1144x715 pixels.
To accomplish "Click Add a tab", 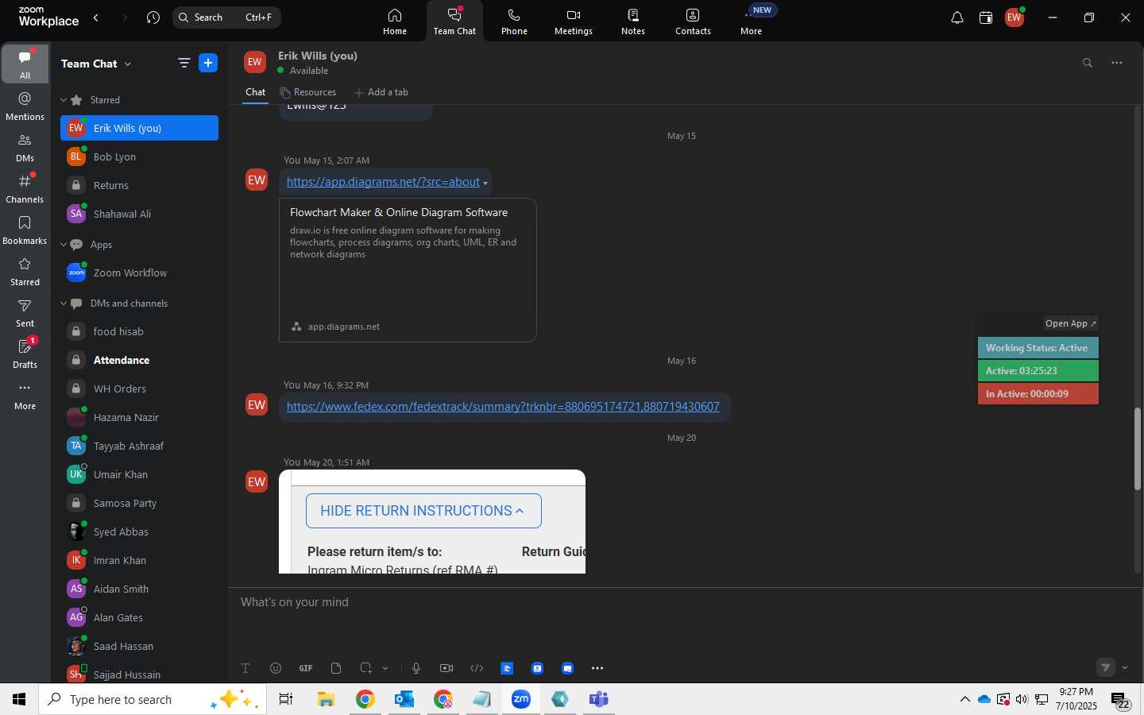I will point(381,92).
